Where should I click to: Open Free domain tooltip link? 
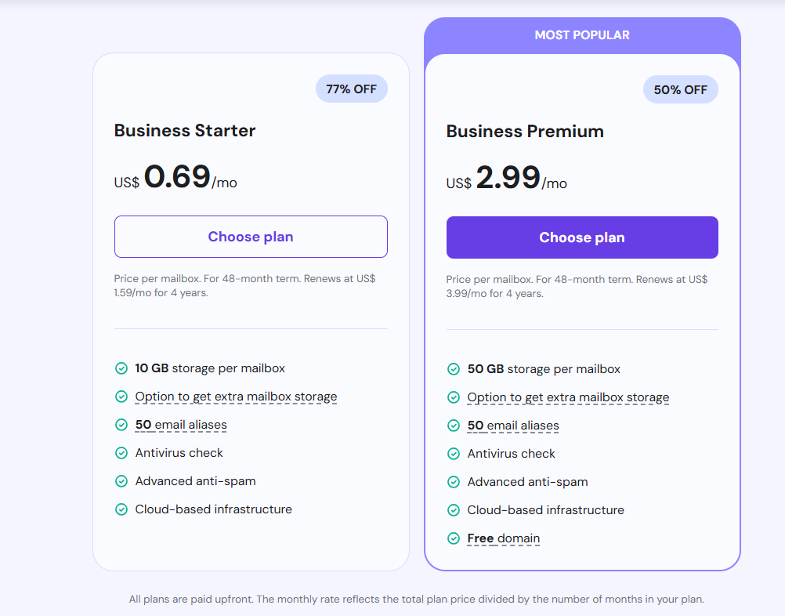(503, 538)
